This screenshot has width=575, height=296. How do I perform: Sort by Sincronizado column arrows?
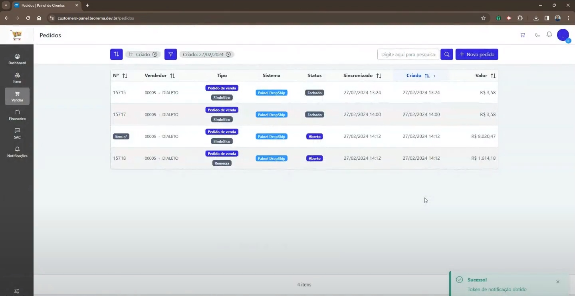point(379,76)
